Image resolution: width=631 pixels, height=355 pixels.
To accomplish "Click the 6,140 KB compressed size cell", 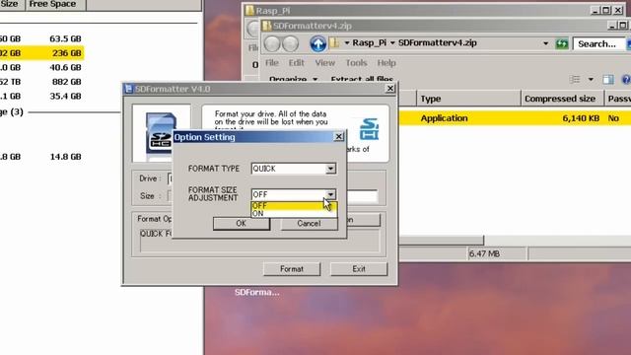I will pyautogui.click(x=581, y=118).
